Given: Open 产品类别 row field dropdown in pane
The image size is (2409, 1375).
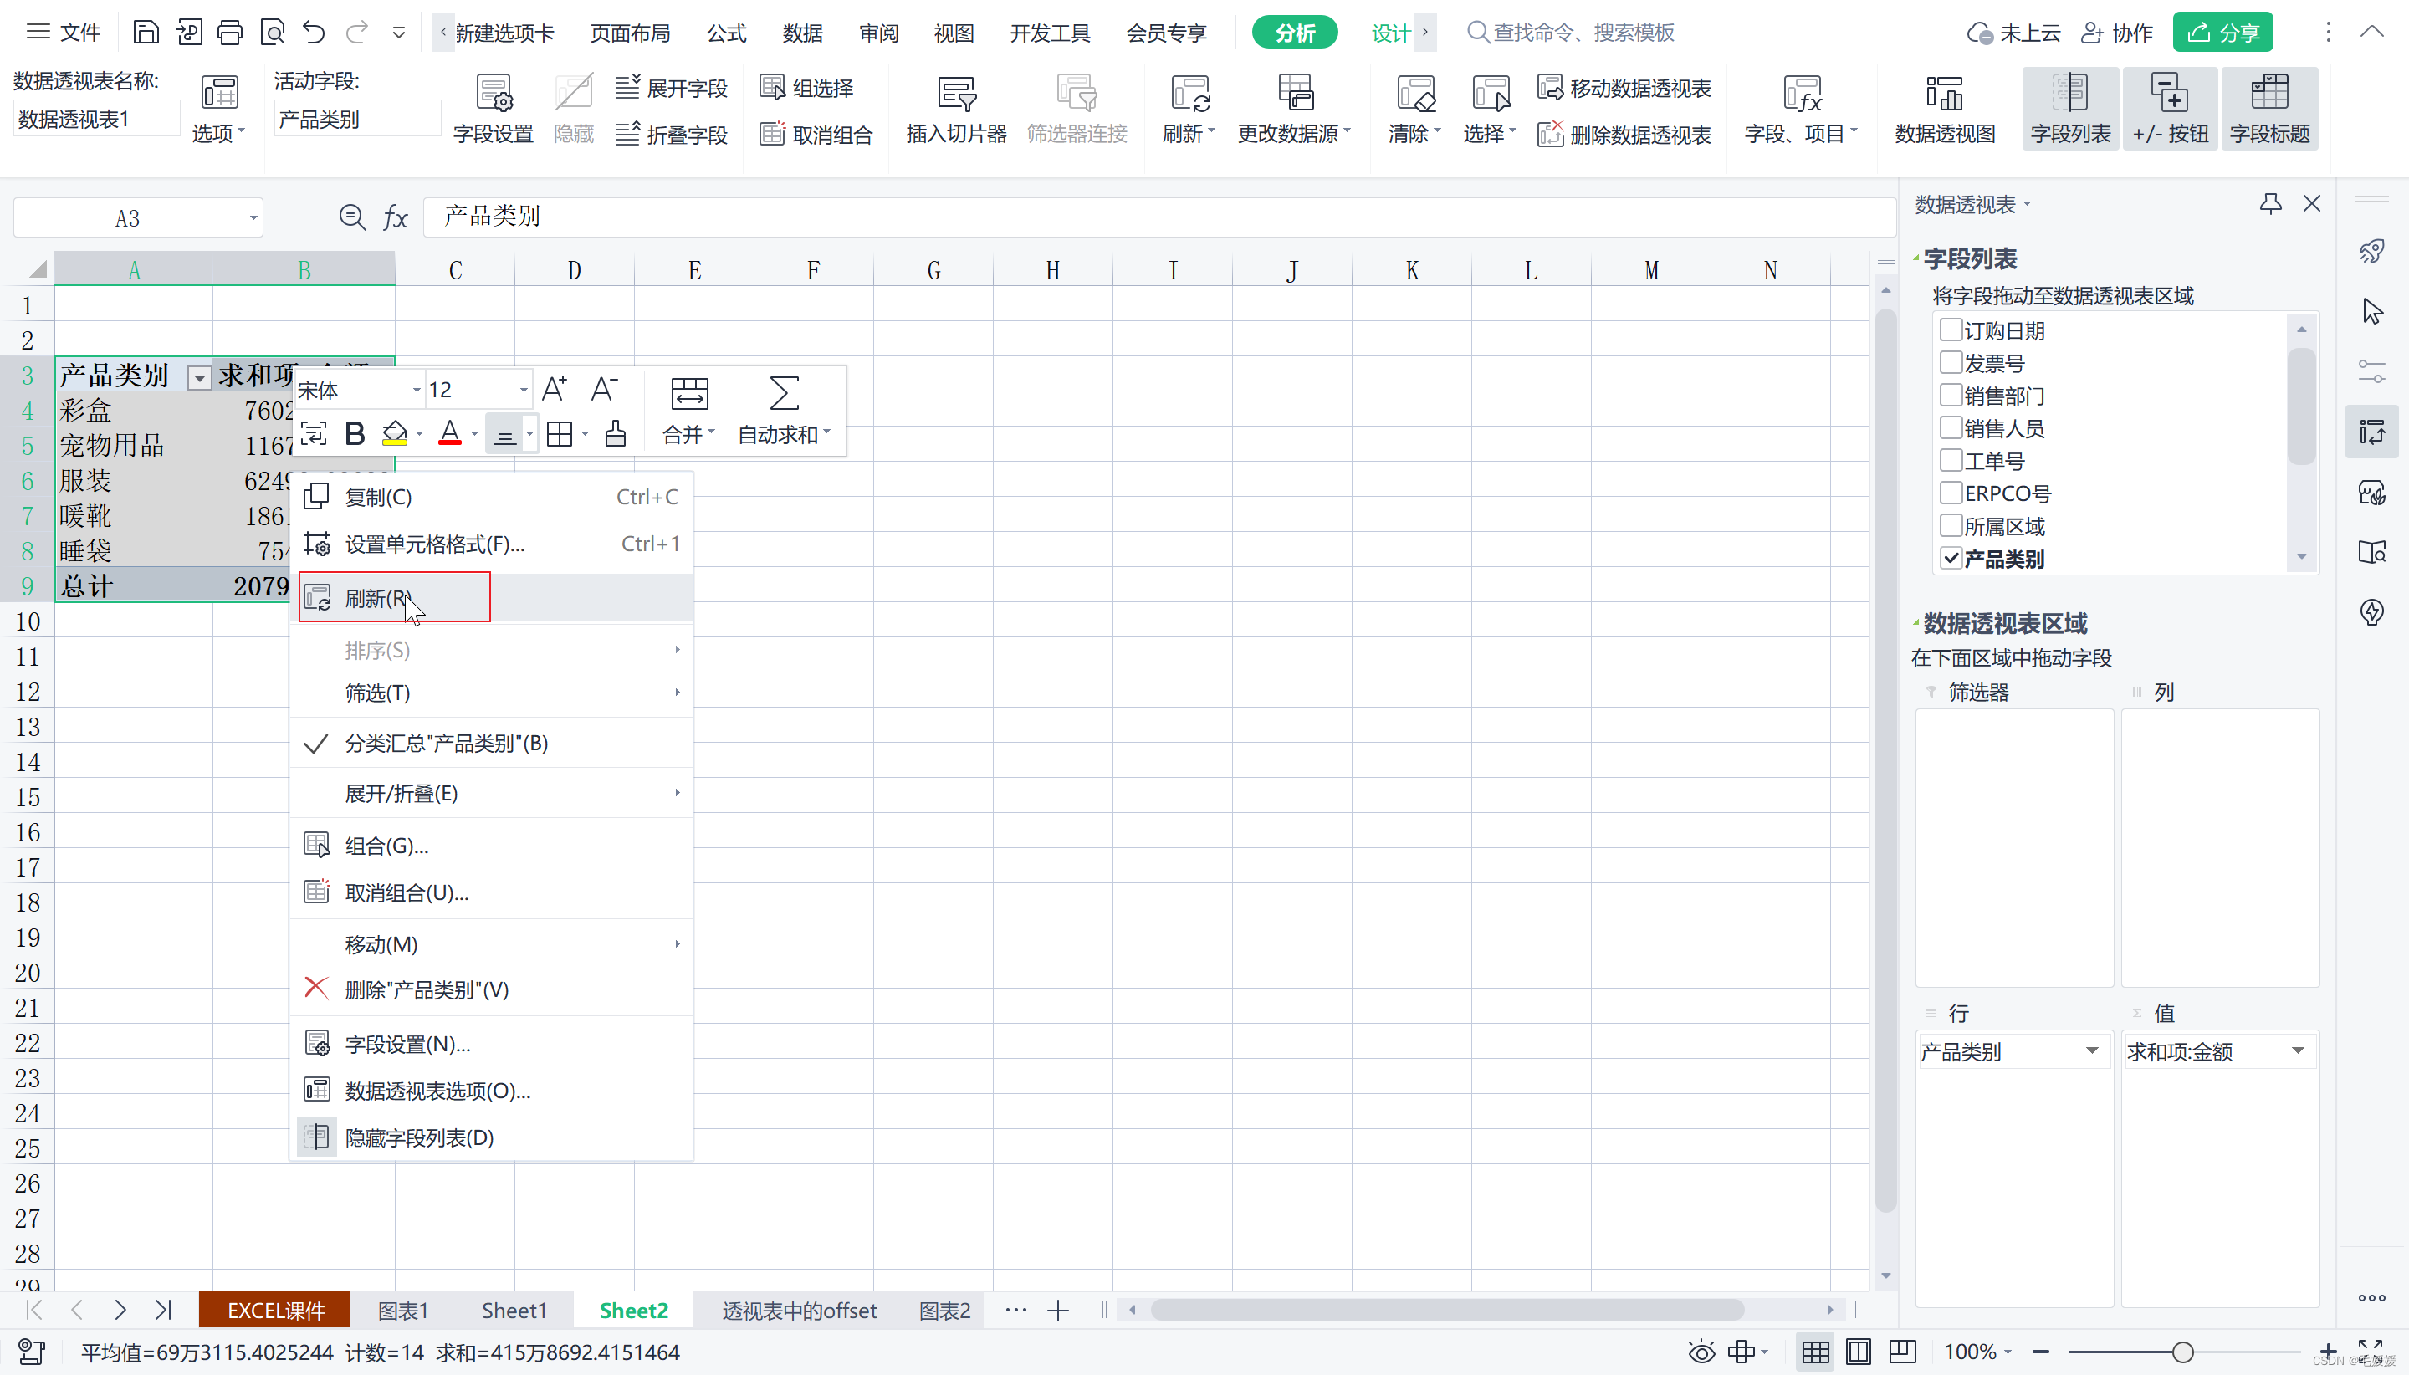Looking at the screenshot, I should tap(2092, 1050).
